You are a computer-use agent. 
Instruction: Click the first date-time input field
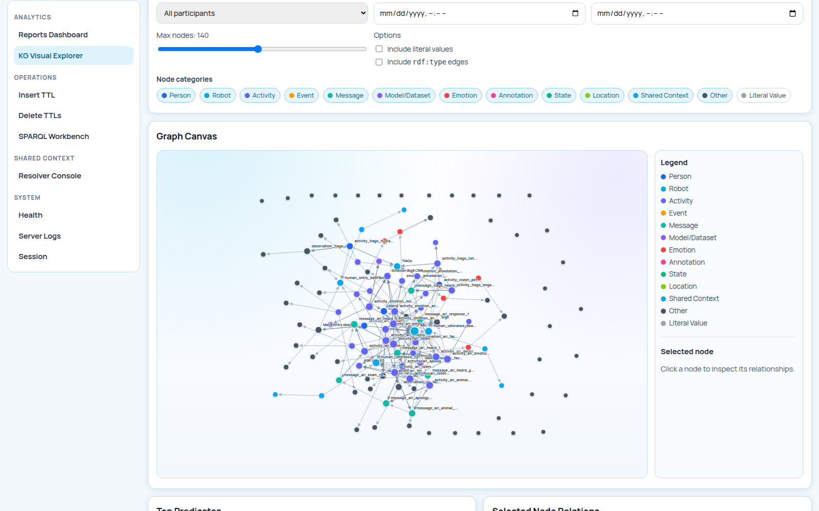click(479, 13)
